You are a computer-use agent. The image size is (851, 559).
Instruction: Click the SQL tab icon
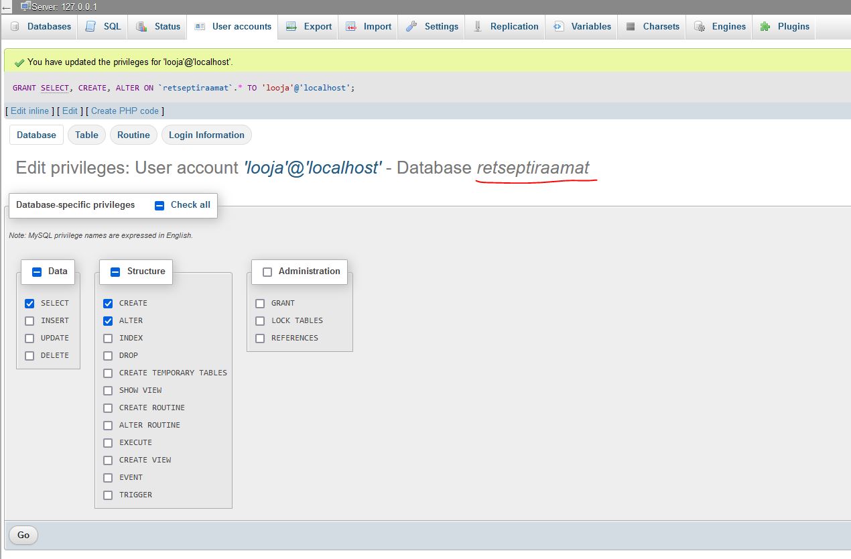coord(90,27)
